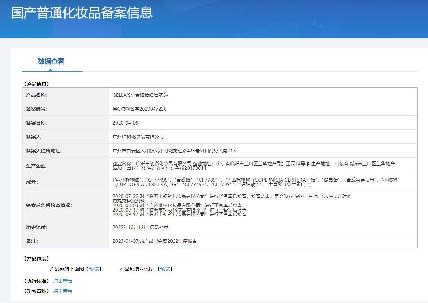Select the ingredients list starting with 氢化棕榈油

(255, 182)
